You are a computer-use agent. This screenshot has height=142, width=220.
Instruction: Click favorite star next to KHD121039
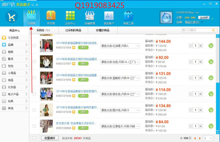click(x=74, y=112)
